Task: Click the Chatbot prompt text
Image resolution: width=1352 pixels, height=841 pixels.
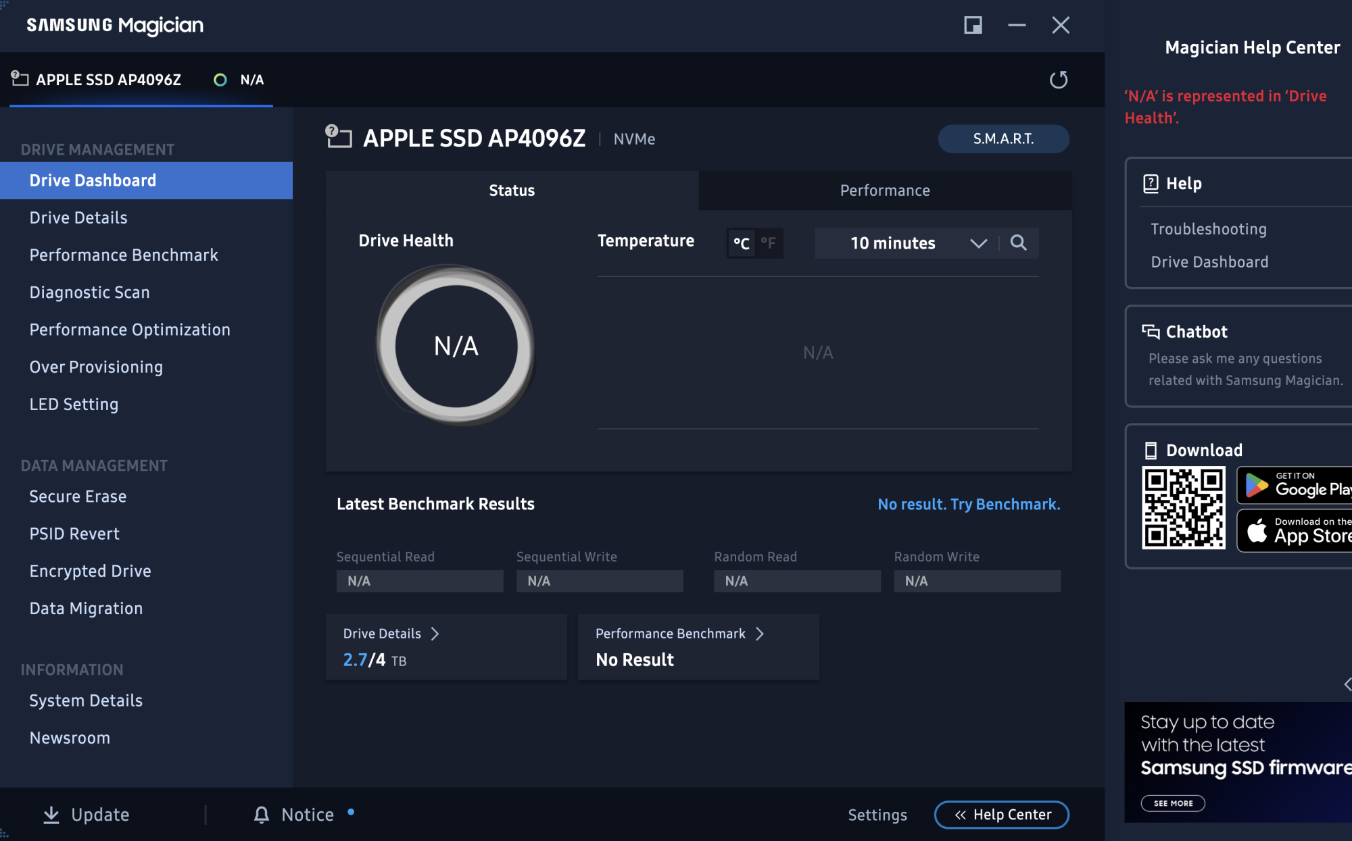Action: [x=1245, y=369]
